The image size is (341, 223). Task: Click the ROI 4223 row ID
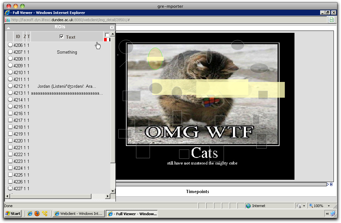18,161
